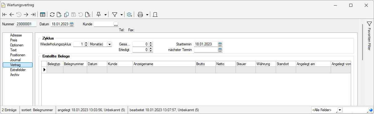The width and height of the screenshot is (374, 114).
Task: Open the Alle Felder search dropdown
Action: tap(340, 110)
